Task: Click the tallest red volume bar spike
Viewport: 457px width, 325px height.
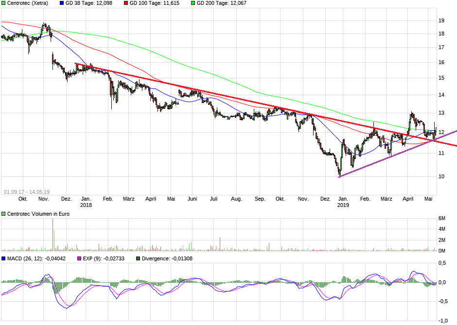Action: pyautogui.click(x=53, y=232)
